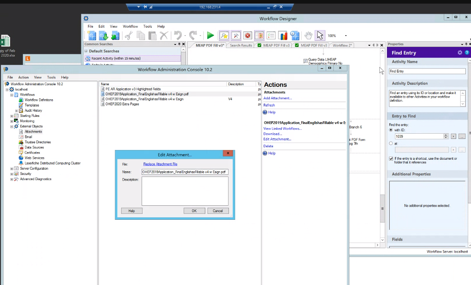471x285 pixels.
Task: Click the Find Entry purple settings gear
Action: pos(460,52)
